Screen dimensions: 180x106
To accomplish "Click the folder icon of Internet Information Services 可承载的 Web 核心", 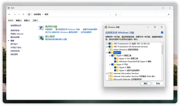I will tap(112, 76).
